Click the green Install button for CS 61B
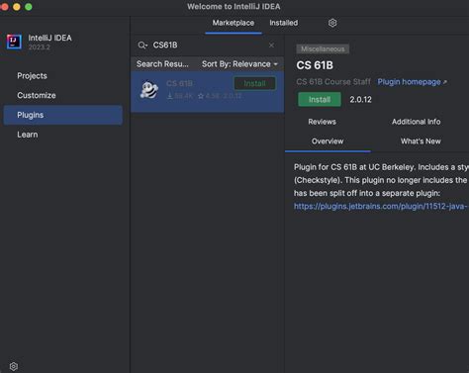This screenshot has height=373, width=469. point(320,99)
